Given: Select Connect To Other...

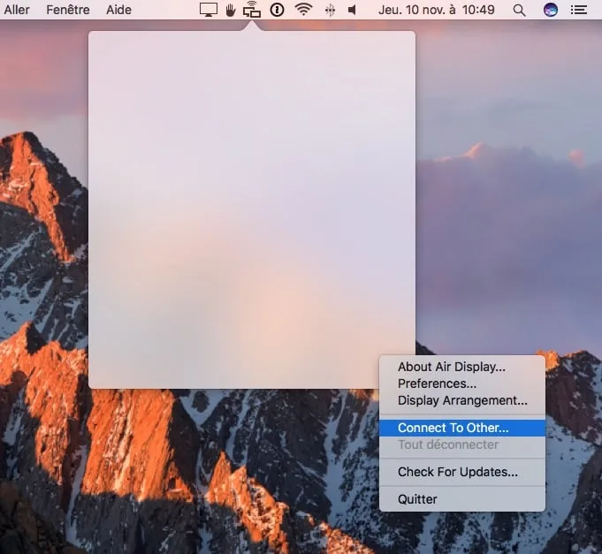Looking at the screenshot, I should [x=462, y=428].
